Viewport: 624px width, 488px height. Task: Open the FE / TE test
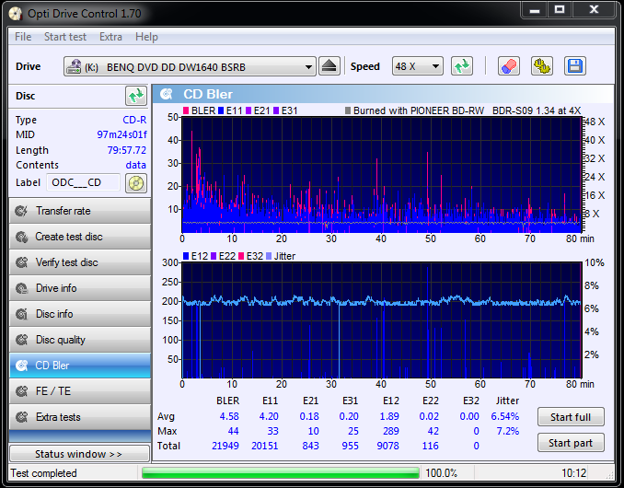click(x=80, y=391)
